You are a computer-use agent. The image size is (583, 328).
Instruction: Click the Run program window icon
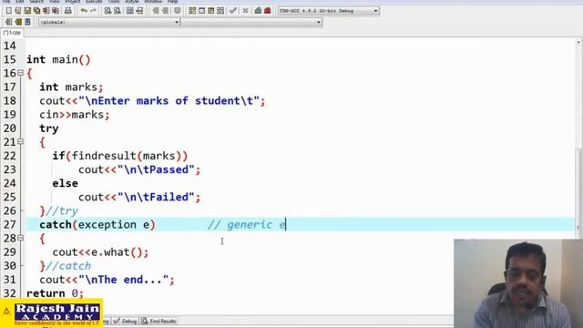201,11
